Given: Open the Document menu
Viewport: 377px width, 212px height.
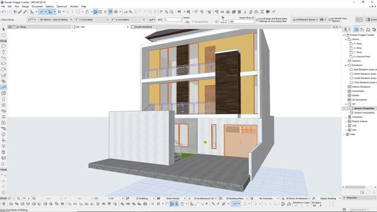Looking at the screenshot, I should click(37, 6).
